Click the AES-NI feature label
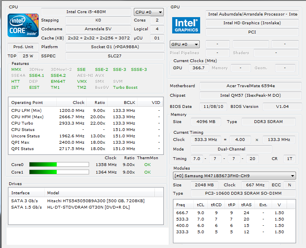This screenshot has width=306, height=248. pos(85,76)
